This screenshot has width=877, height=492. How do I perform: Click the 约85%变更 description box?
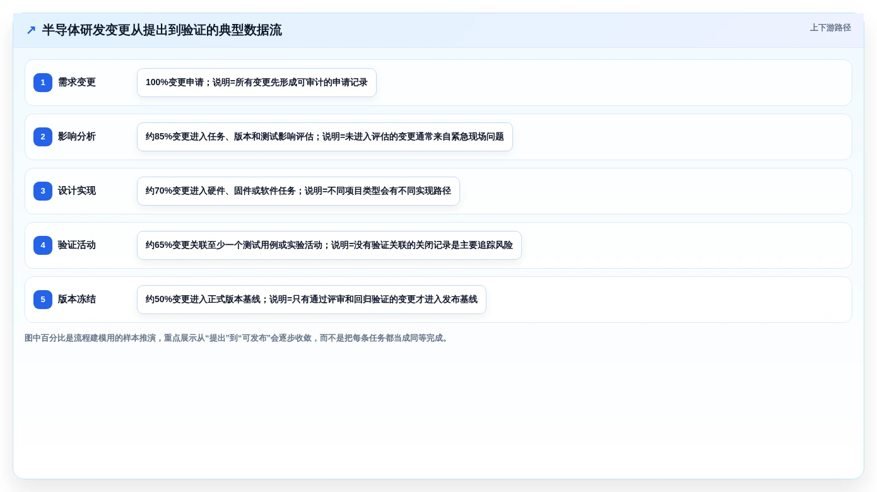pyautogui.click(x=325, y=137)
